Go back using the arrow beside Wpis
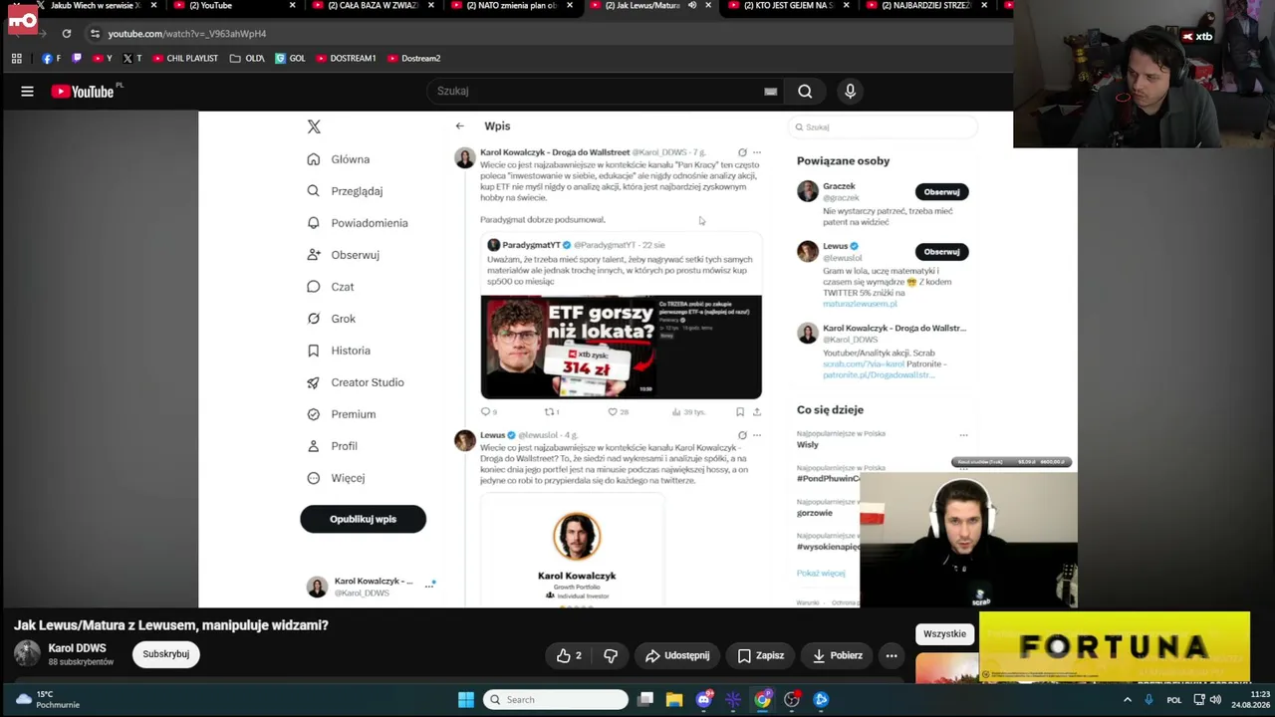 459,126
